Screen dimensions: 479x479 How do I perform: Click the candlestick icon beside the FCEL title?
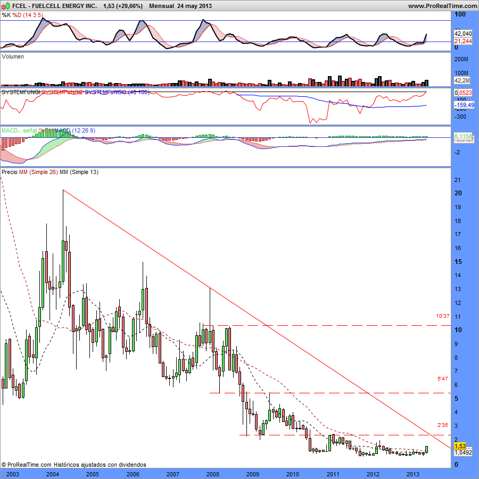coord(5,6)
